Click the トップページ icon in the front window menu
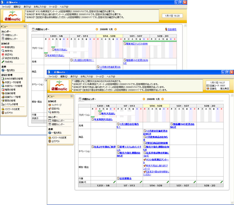The image size is (234, 205). pyautogui.click(x=49, y=105)
